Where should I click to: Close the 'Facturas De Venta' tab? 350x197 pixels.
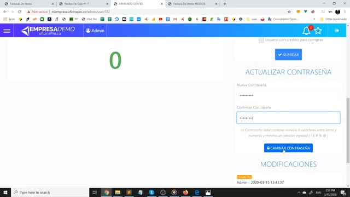53,4
